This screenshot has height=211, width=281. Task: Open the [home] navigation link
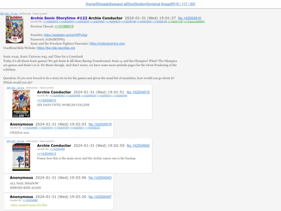pos(91,4)
